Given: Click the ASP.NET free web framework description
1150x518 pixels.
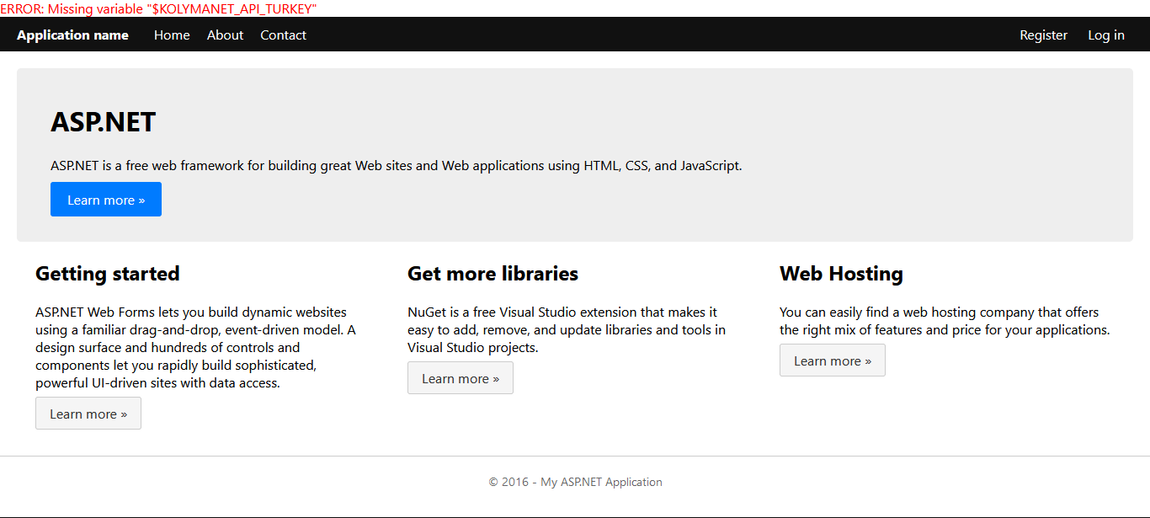Looking at the screenshot, I should (x=396, y=166).
